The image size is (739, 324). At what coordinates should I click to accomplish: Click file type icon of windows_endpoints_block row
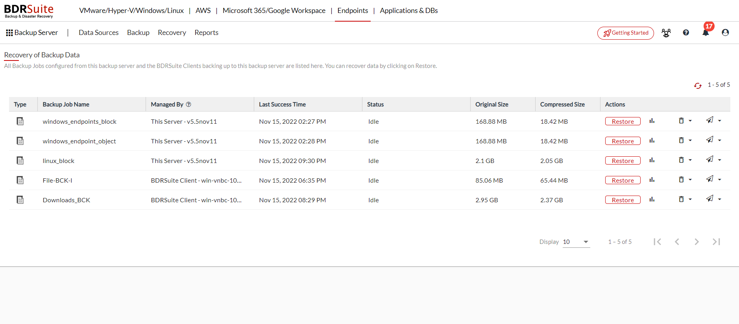click(x=20, y=121)
